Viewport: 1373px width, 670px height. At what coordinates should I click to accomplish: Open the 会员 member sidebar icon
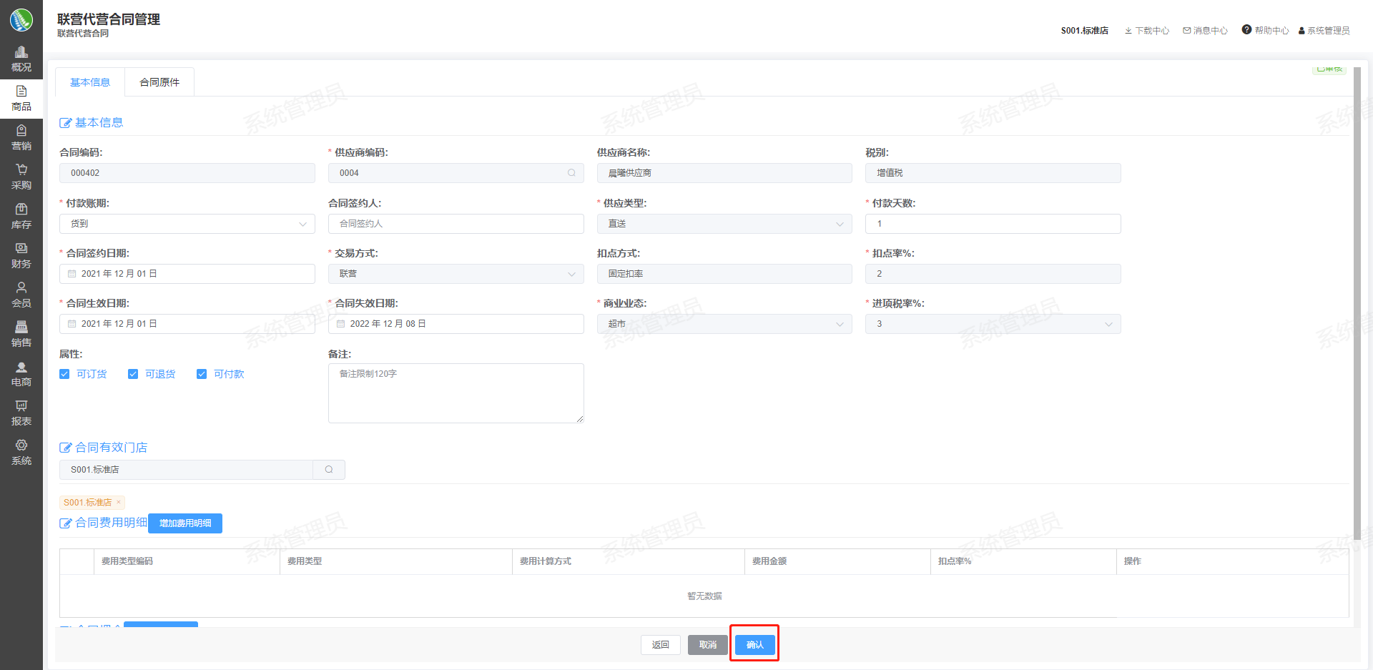tap(21, 287)
